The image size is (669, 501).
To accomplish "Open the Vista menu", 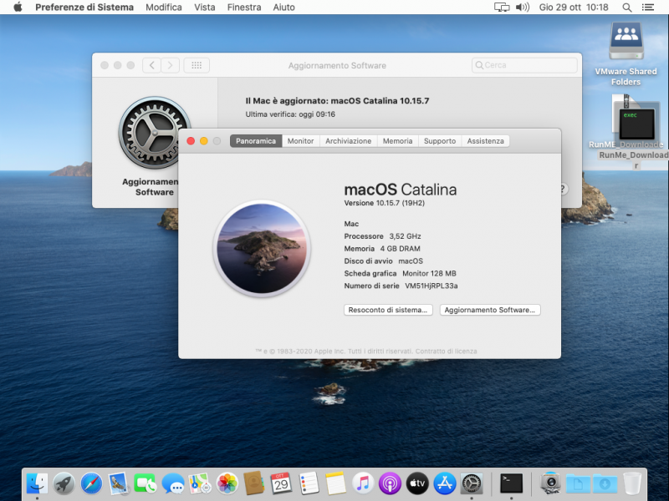I will pyautogui.click(x=205, y=8).
